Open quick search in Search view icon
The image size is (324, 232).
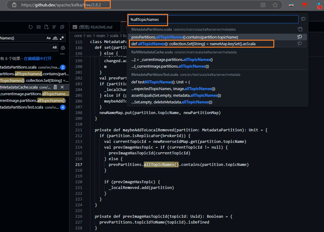[x=303, y=19]
